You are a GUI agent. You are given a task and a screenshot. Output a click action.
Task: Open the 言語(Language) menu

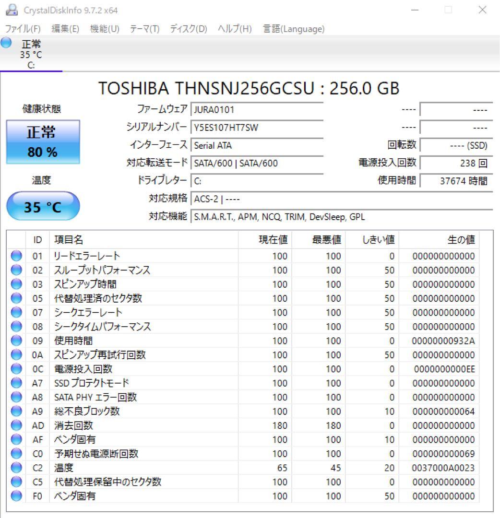coord(292,29)
